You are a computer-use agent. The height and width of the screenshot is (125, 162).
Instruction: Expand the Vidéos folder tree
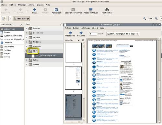coord(26,65)
